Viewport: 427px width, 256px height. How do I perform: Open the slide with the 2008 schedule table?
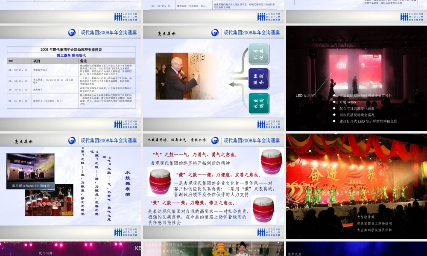coord(70,79)
